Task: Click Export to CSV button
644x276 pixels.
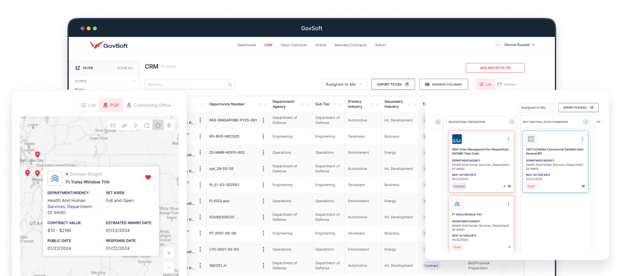Action: tap(393, 84)
